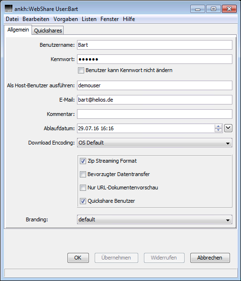Minimize the WebShare User window

pyautogui.click(x=197, y=9)
